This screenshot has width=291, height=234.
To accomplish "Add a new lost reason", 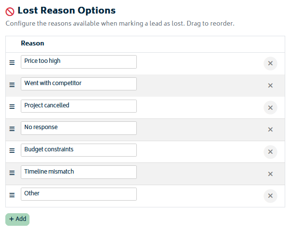I will [17, 219].
